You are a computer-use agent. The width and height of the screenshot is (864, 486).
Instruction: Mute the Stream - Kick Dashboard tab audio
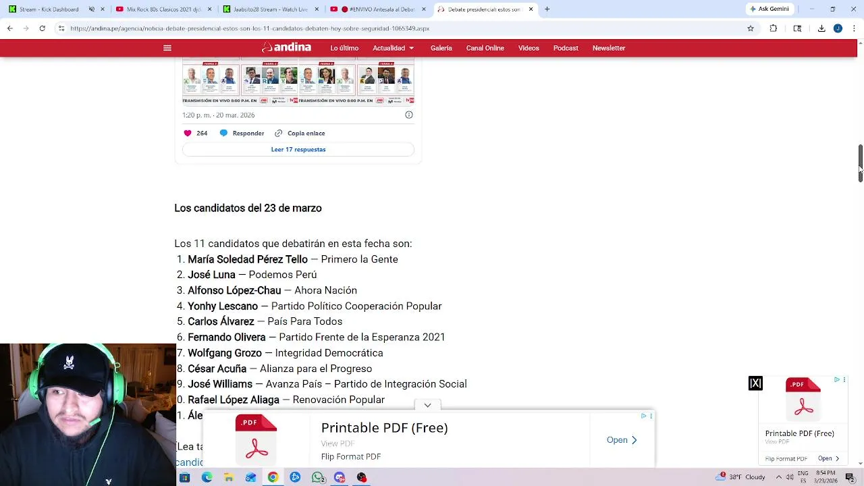(x=92, y=9)
